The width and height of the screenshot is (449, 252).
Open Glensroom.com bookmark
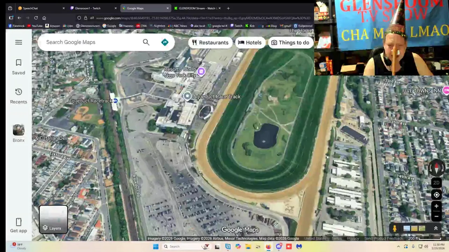[x=88, y=26]
